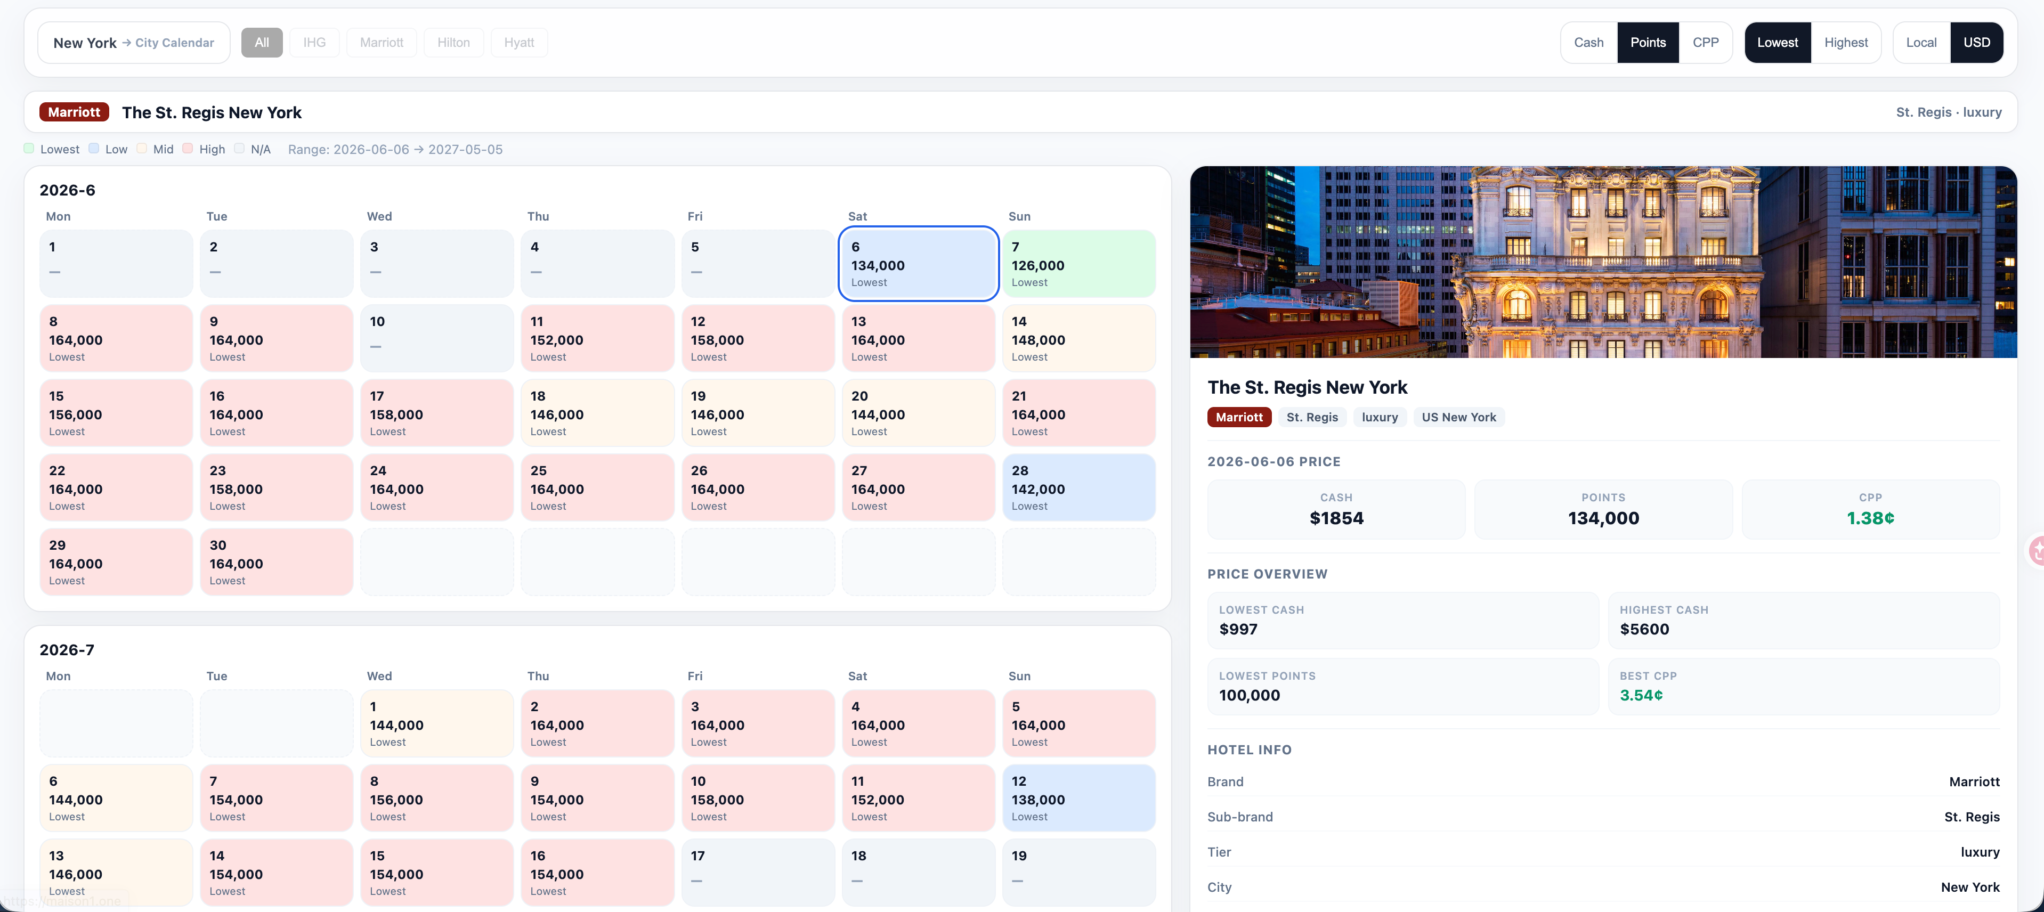The image size is (2044, 912).
Task: Filter hotels by Hilton brand
Action: pos(454,43)
